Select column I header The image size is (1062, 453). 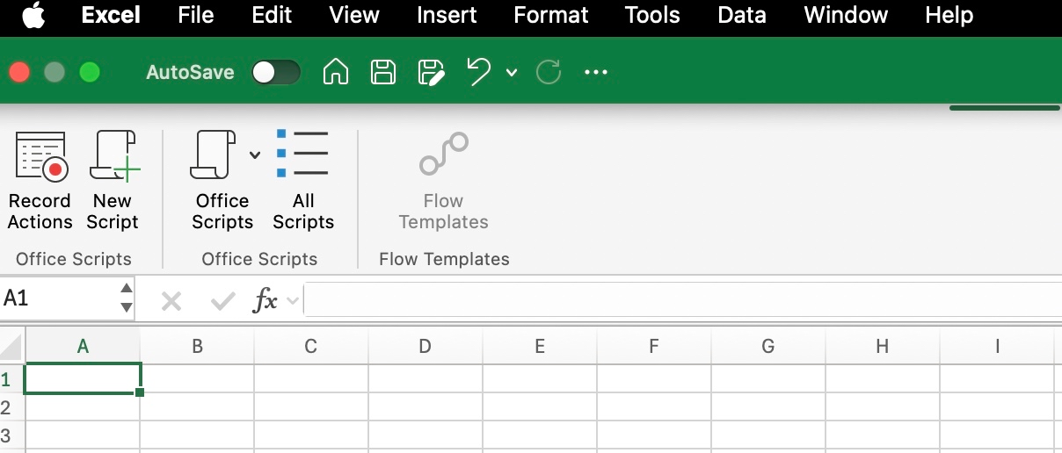pyautogui.click(x=997, y=346)
